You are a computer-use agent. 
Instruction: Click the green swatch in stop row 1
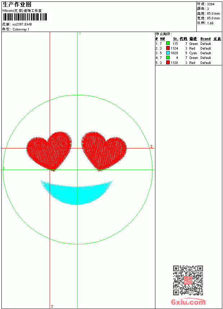pos(168,43)
